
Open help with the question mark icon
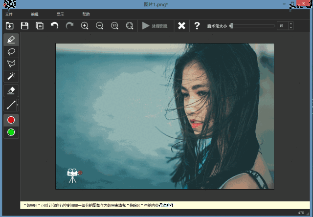click(x=197, y=26)
